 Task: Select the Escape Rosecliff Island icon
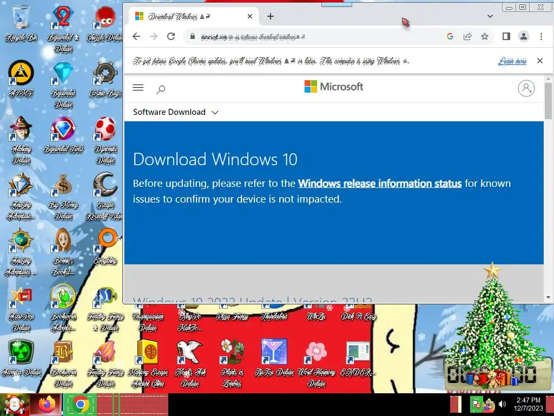click(105, 196)
